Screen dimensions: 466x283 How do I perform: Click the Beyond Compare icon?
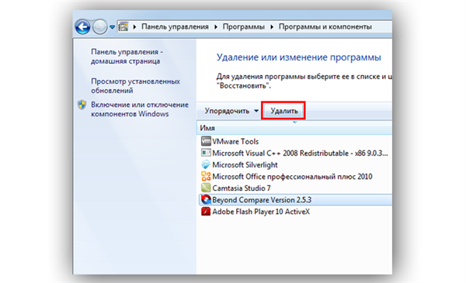point(206,199)
